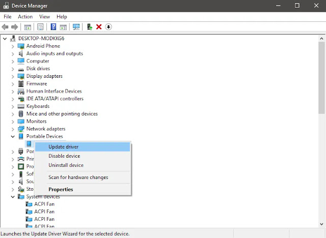Click the Forward arrow toolbar icon
This screenshot has height=238, width=326.
[x=15, y=27]
